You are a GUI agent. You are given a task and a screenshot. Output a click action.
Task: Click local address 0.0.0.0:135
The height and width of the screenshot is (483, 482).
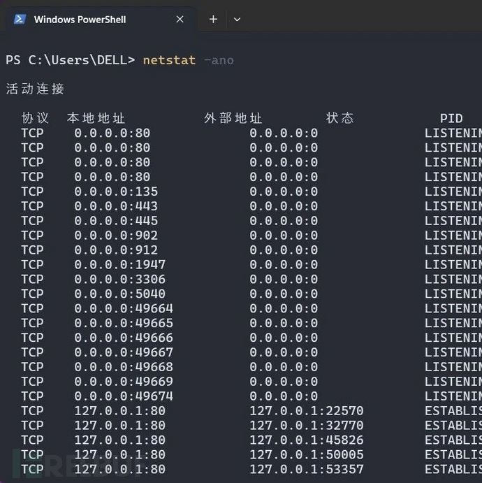[x=116, y=192]
